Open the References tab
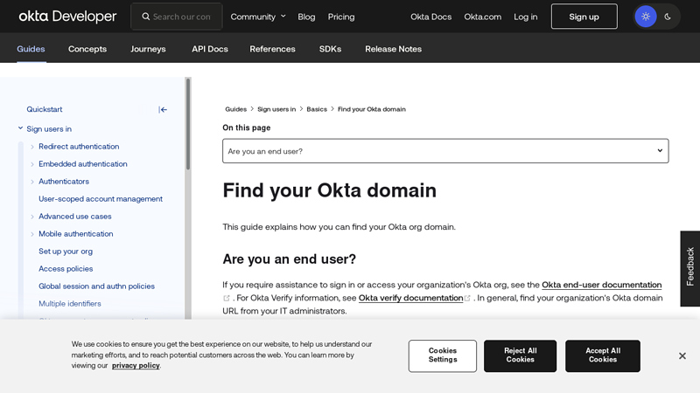The image size is (700, 393). pos(272,49)
